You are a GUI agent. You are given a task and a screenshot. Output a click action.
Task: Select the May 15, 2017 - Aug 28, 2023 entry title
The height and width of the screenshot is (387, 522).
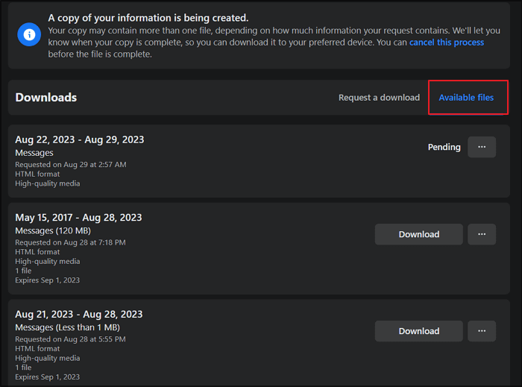[78, 218]
